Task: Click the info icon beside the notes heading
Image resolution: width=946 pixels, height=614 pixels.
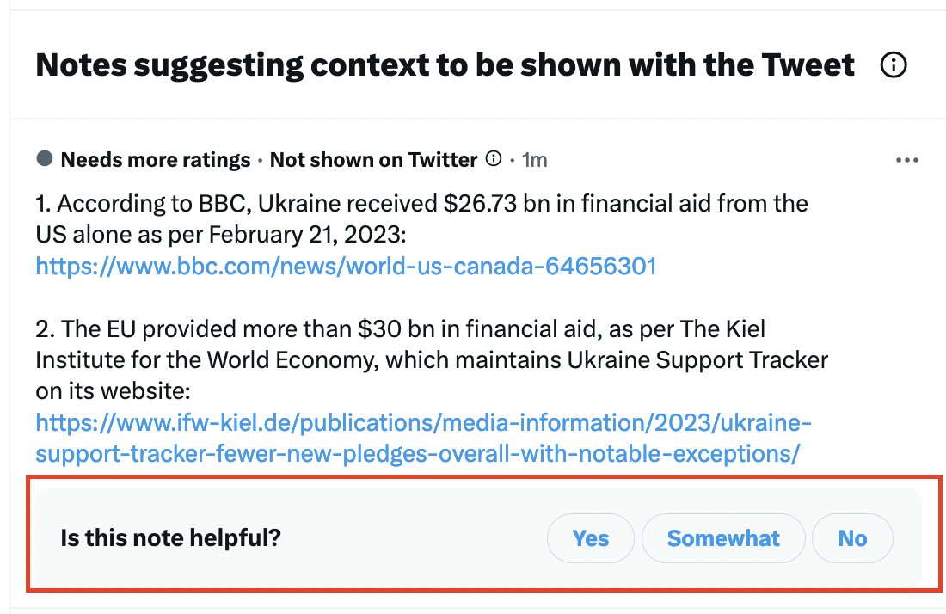Action: coord(894,65)
